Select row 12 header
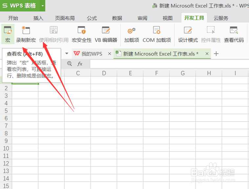The width and height of the screenshot is (249, 189). [x=6, y=163]
